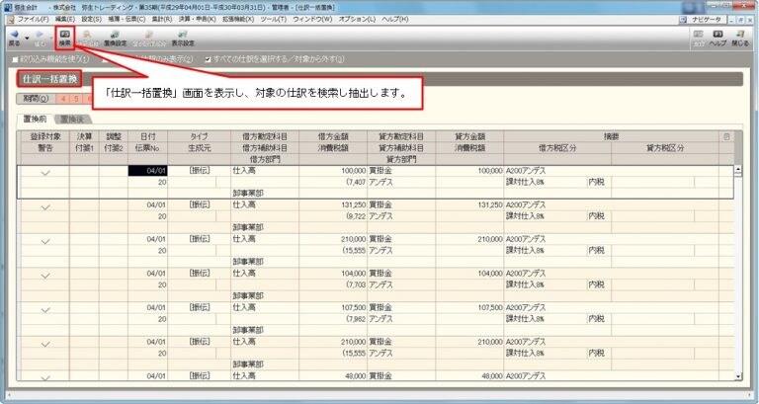Enable the 絞り込み機能を使う checkbox
This screenshot has height=404, width=759.
[x=15, y=58]
